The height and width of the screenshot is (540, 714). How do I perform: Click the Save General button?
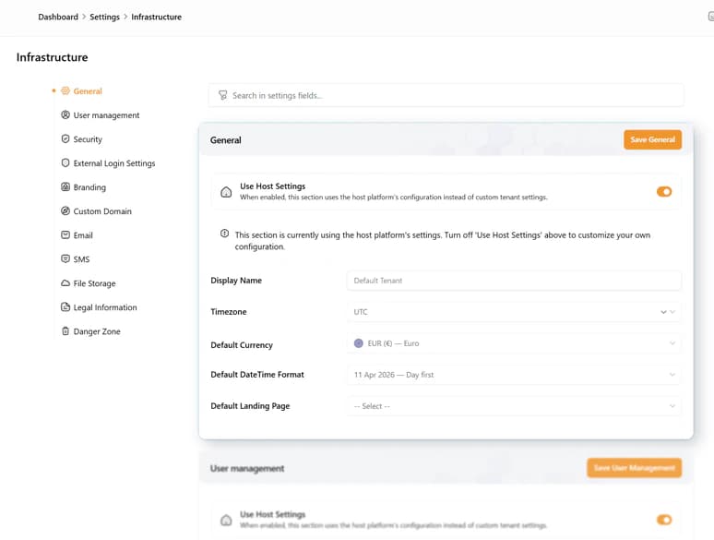[652, 139]
